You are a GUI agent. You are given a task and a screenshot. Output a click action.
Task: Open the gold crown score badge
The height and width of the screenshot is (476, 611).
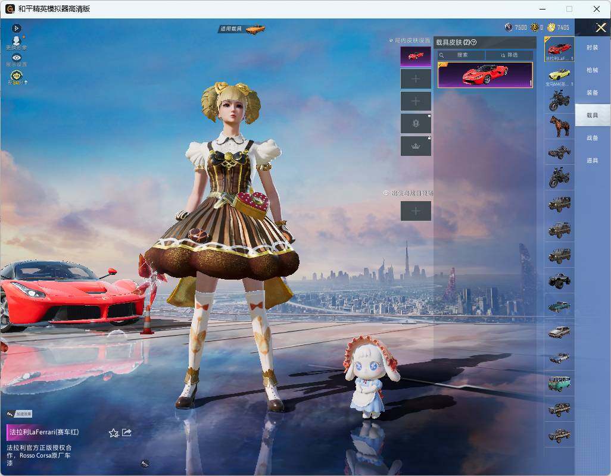pos(16,77)
